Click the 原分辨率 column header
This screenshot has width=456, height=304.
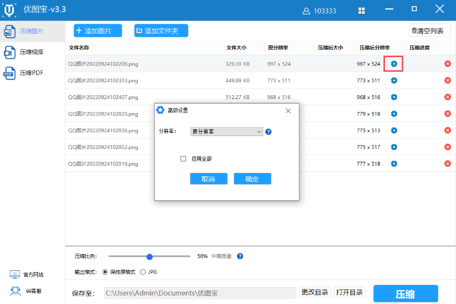pyautogui.click(x=278, y=48)
